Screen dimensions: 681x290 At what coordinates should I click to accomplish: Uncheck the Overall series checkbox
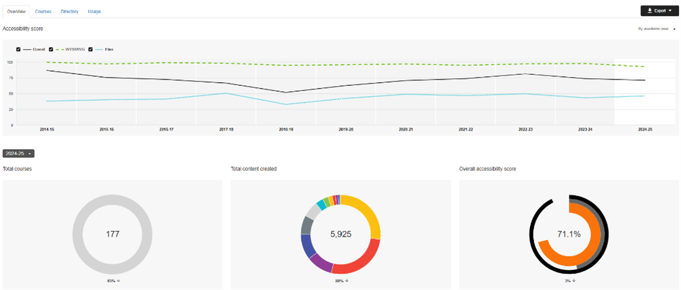click(x=19, y=49)
